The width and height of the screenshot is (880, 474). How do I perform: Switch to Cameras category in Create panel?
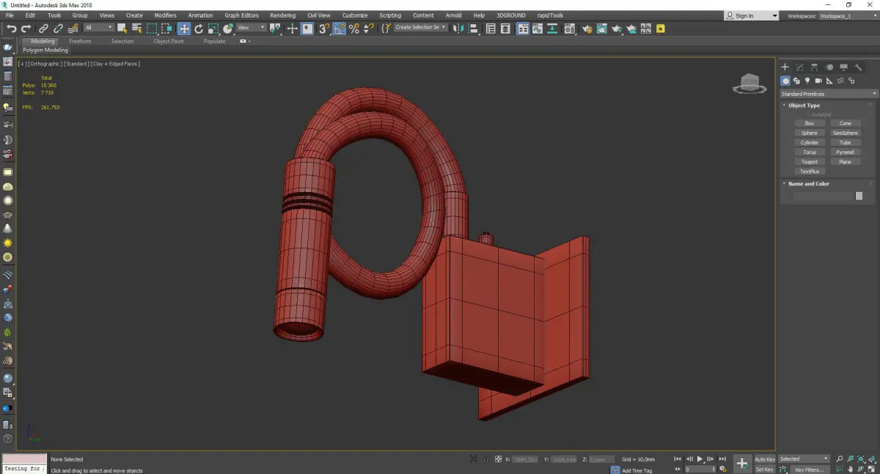pos(818,81)
